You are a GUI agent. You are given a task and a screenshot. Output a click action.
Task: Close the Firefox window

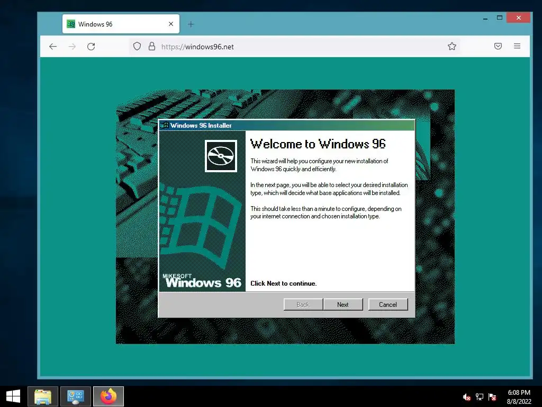[519, 17]
